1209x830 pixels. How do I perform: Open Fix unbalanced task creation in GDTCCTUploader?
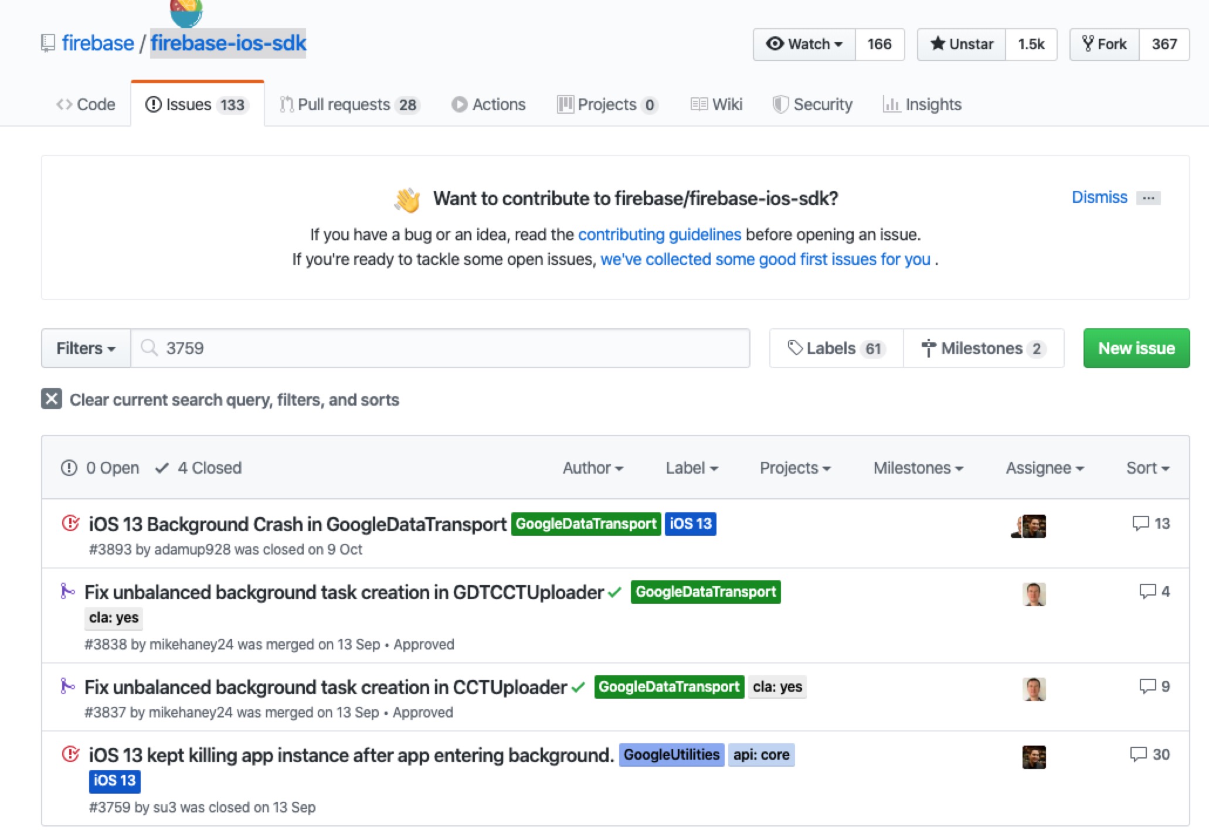click(344, 592)
